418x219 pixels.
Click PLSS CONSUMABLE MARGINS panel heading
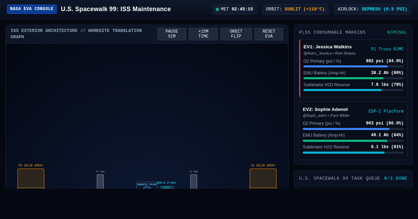click(x=332, y=33)
